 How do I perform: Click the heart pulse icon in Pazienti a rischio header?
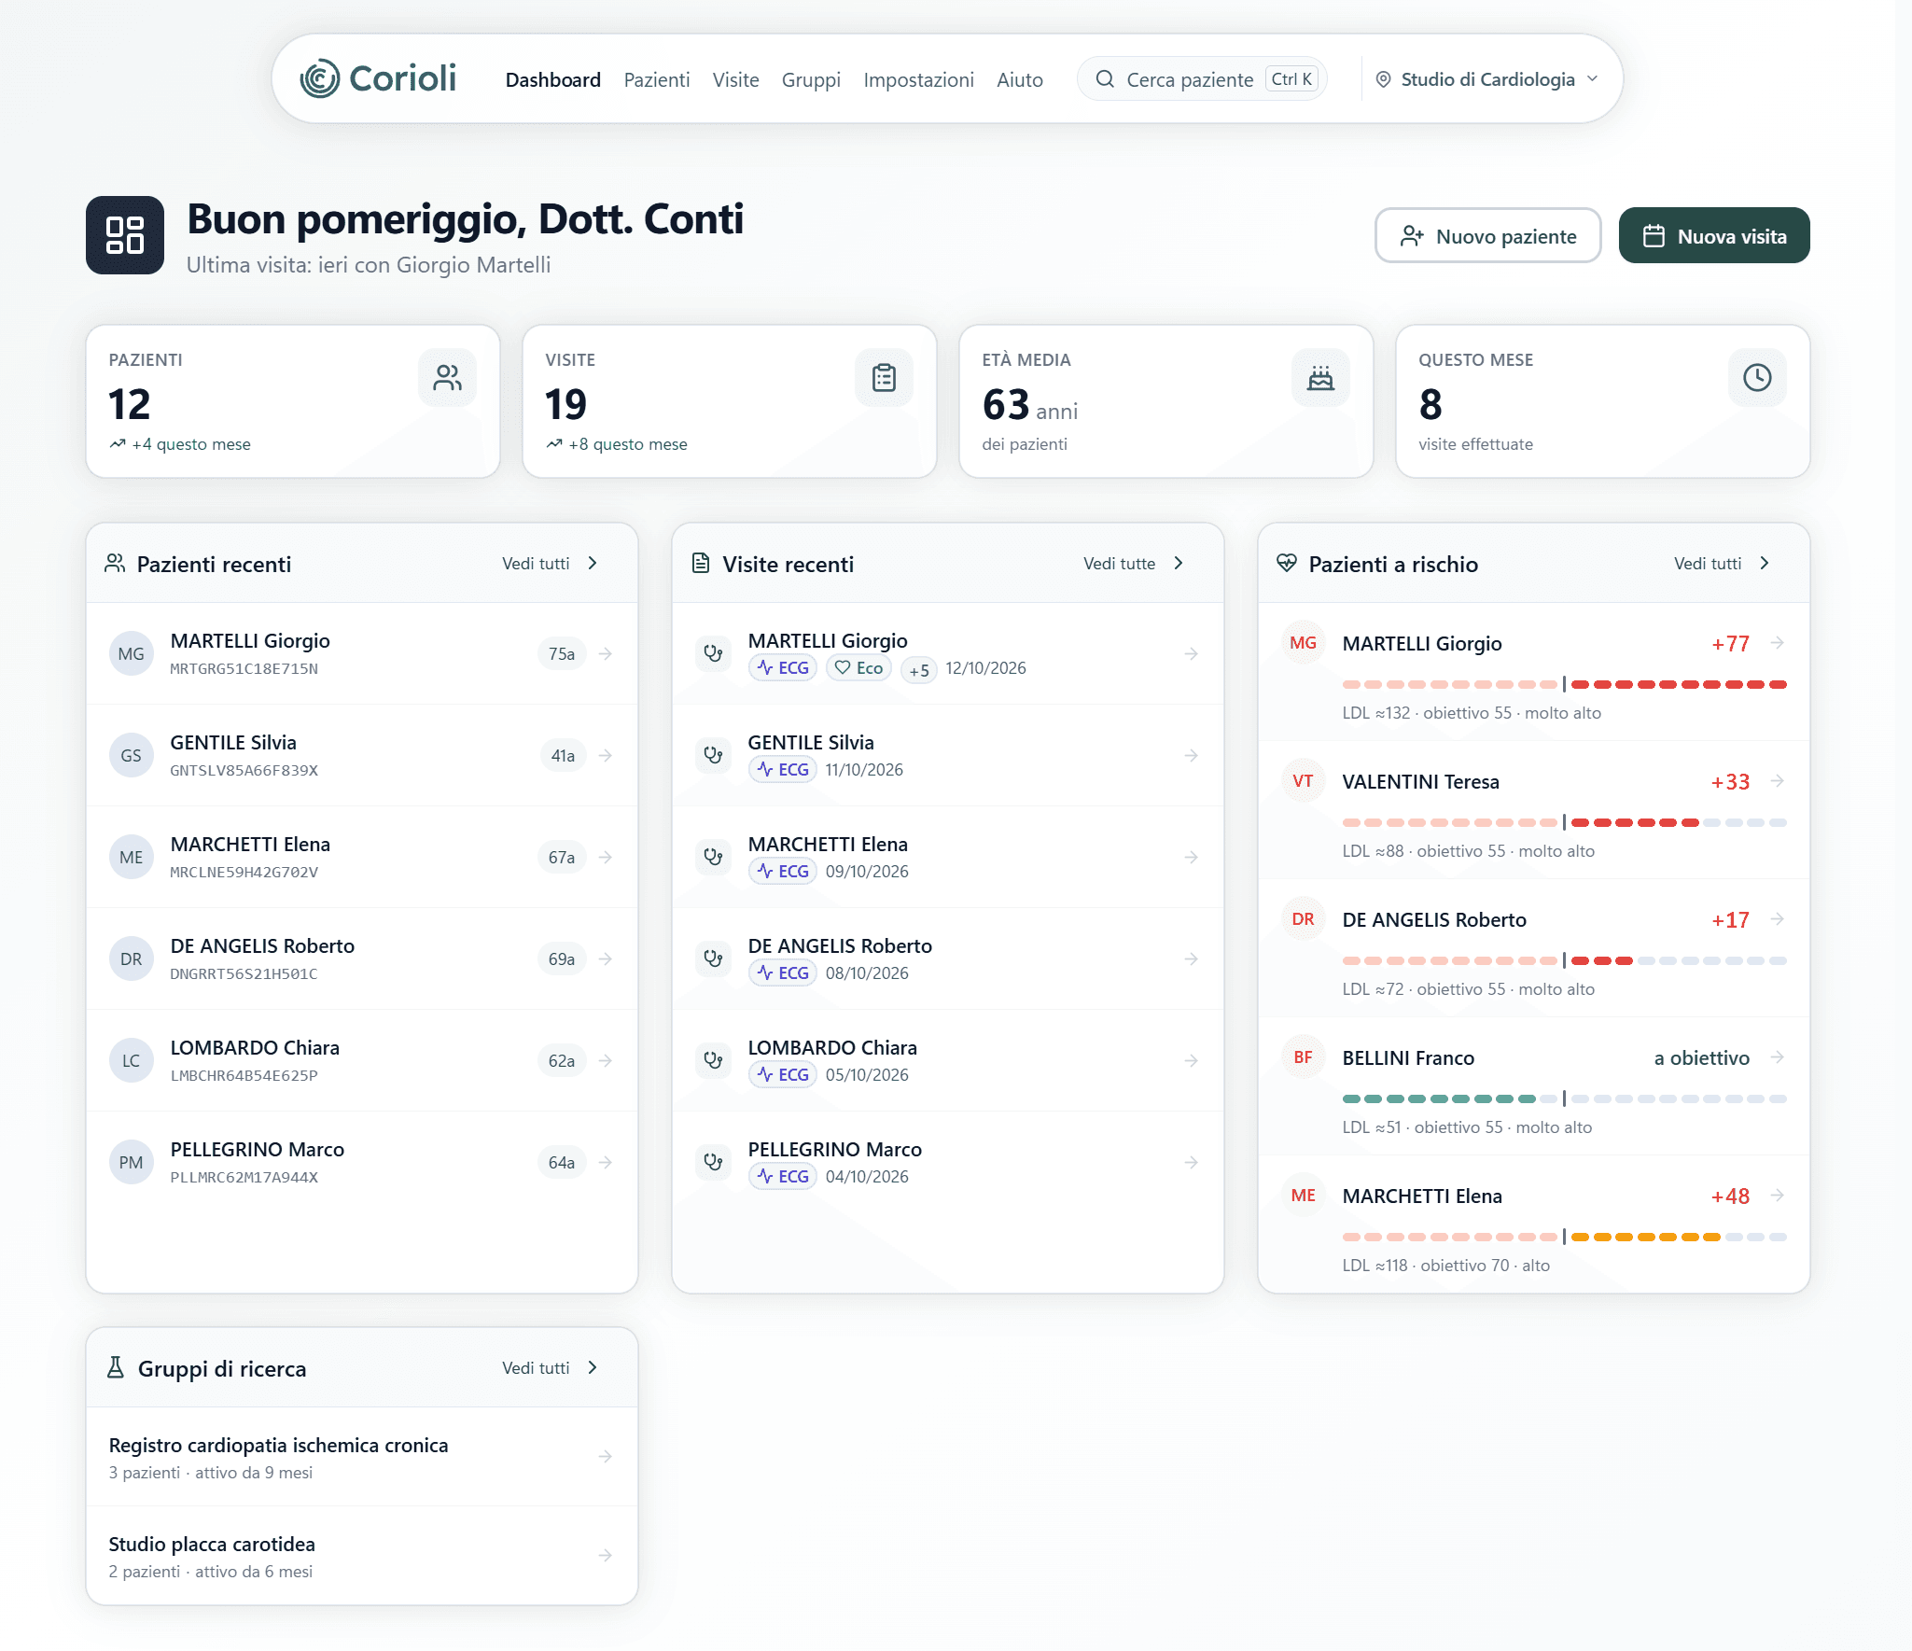pos(1287,563)
